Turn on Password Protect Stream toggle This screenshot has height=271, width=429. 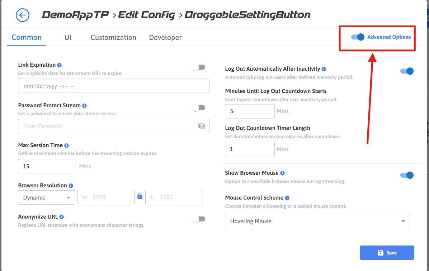(x=199, y=108)
